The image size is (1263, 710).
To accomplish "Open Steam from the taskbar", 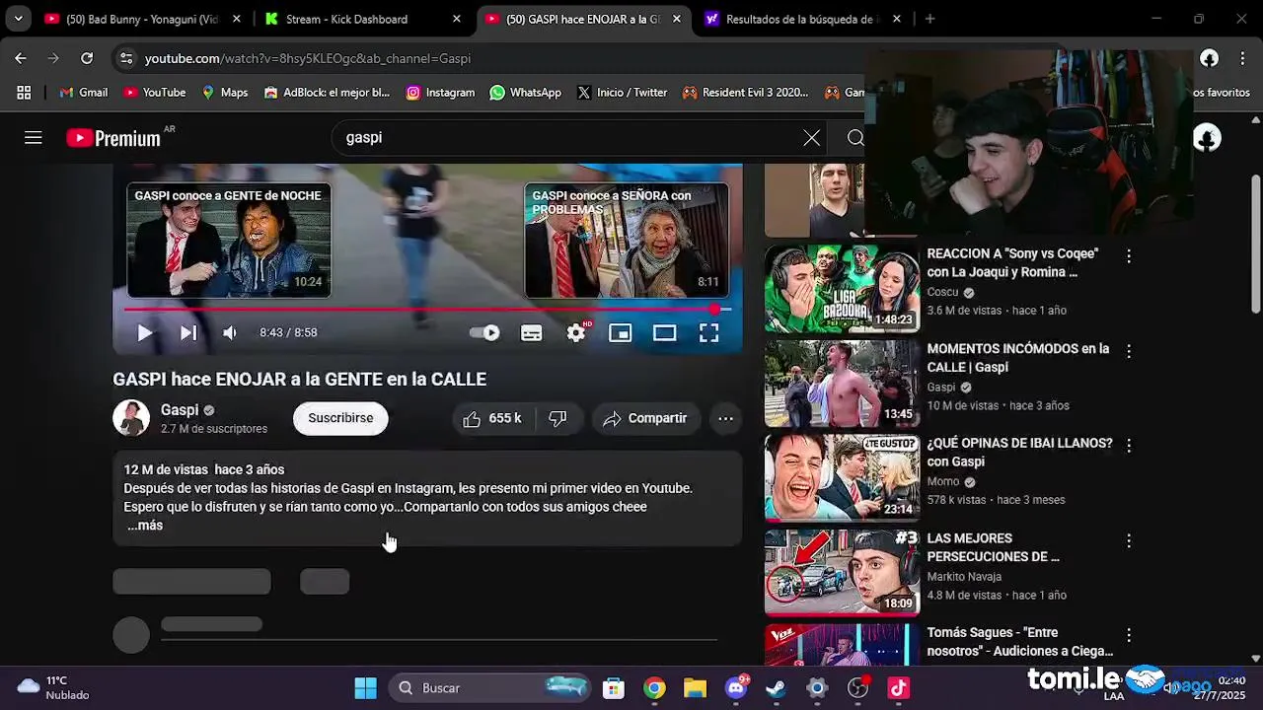I will point(777,688).
